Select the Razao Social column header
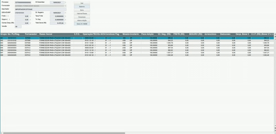Image resolution: width=276 pixels, height=134 pixels. (56, 34)
